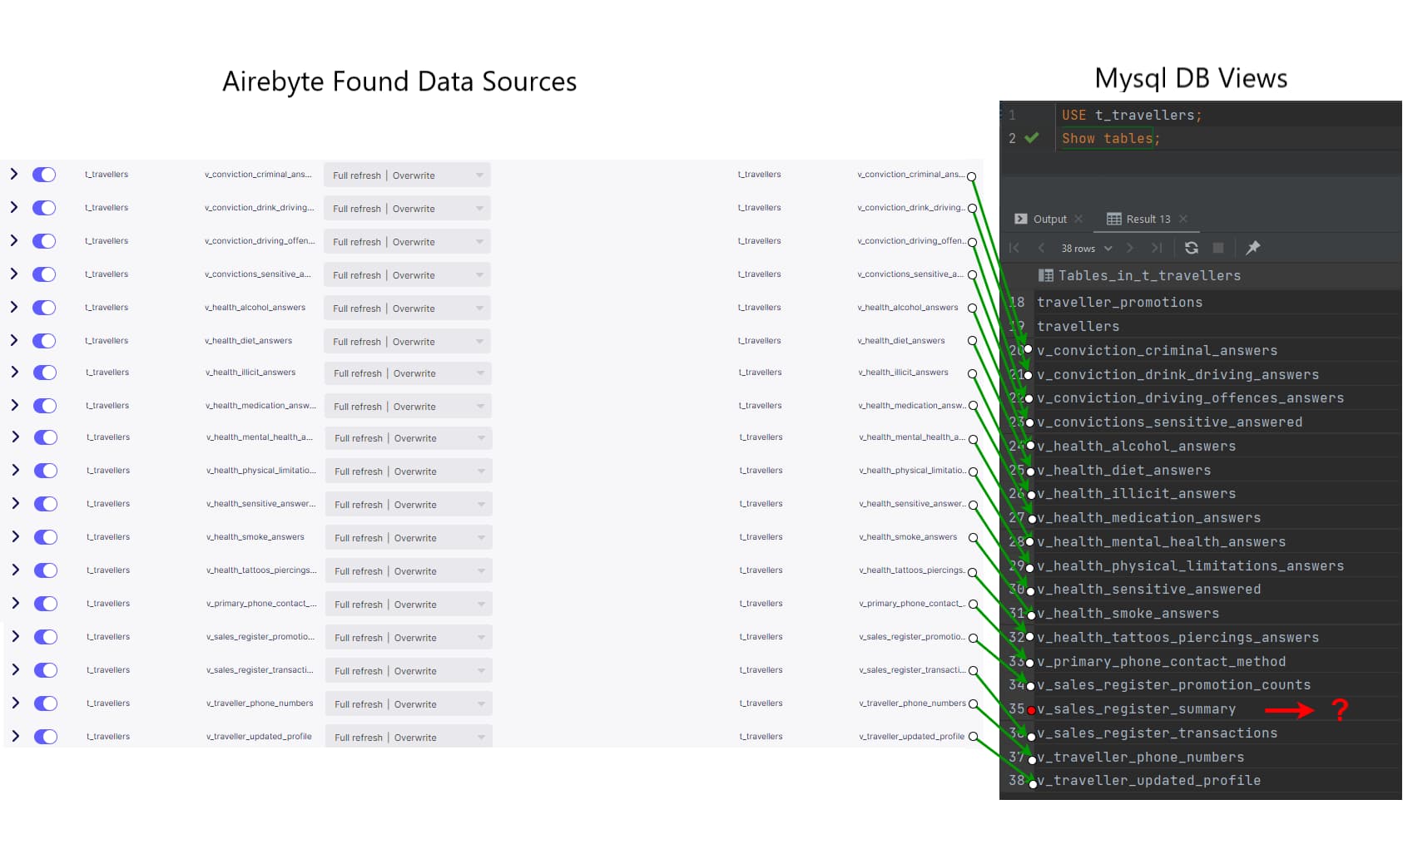Image resolution: width=1403 pixels, height=854 pixels.
Task: Open sync mode dropdown for v_health_alcohol_answers
Action: 407,309
